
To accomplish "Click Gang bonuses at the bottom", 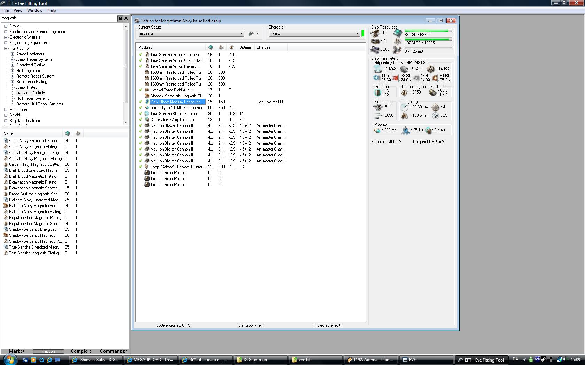I will (x=251, y=325).
